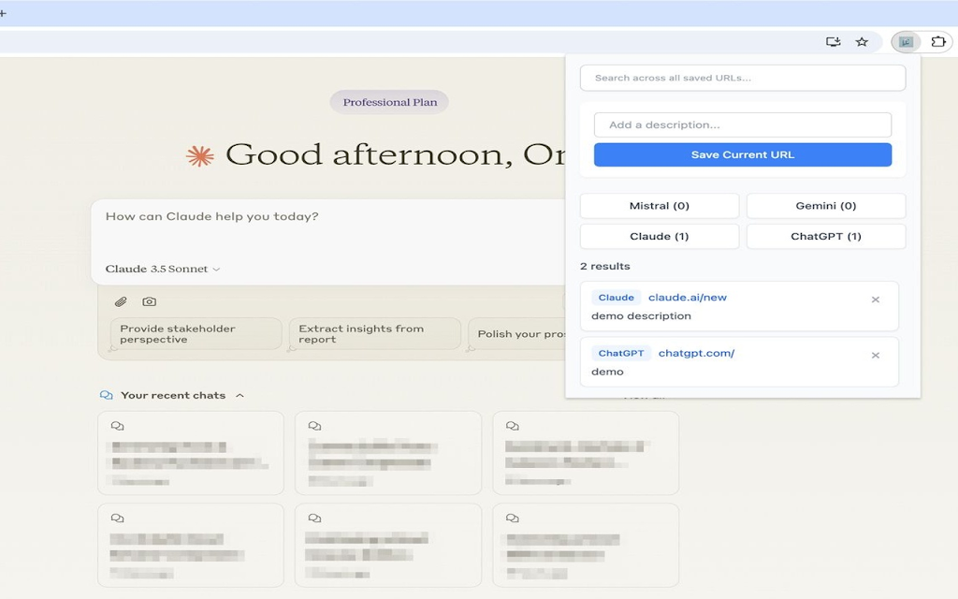The height and width of the screenshot is (599, 958).
Task: Focus the Search across all saved URLs field
Action: click(742, 79)
